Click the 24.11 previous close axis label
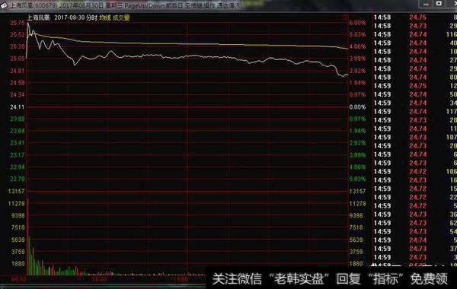 point(18,107)
